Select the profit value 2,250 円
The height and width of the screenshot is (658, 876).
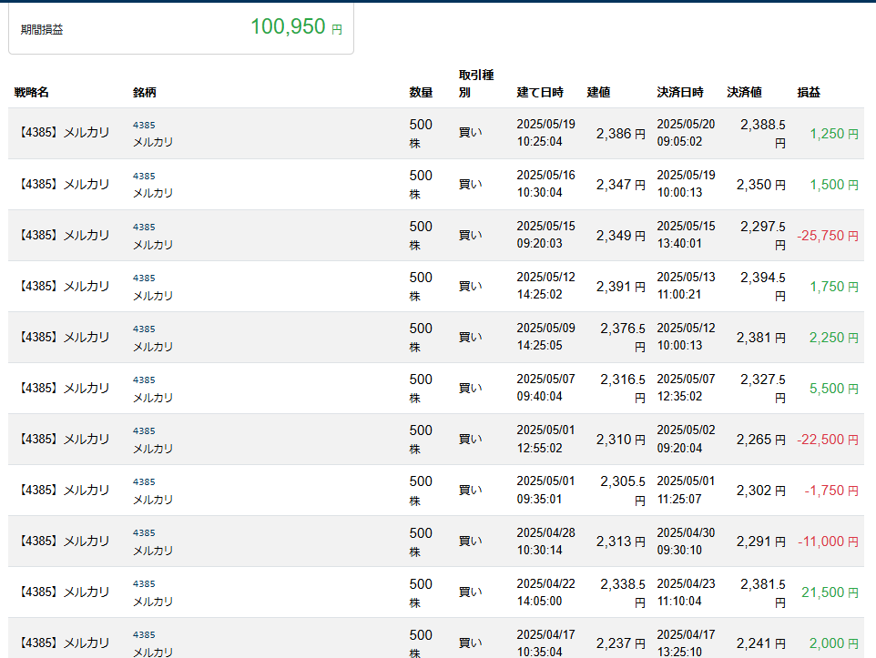tap(834, 338)
